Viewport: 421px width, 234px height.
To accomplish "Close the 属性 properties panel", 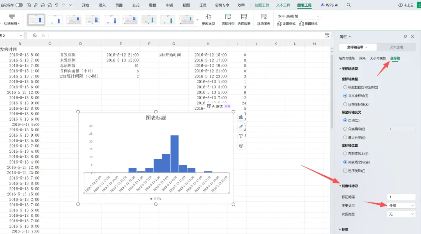I will click(x=413, y=37).
